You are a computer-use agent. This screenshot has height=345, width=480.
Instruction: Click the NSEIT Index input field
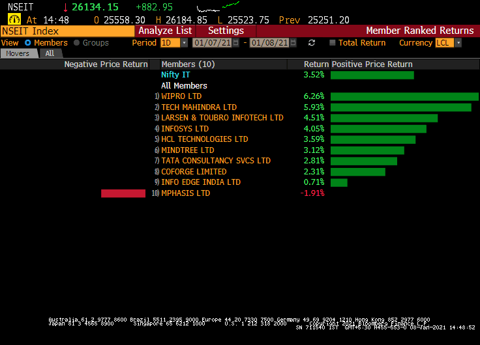[68, 31]
